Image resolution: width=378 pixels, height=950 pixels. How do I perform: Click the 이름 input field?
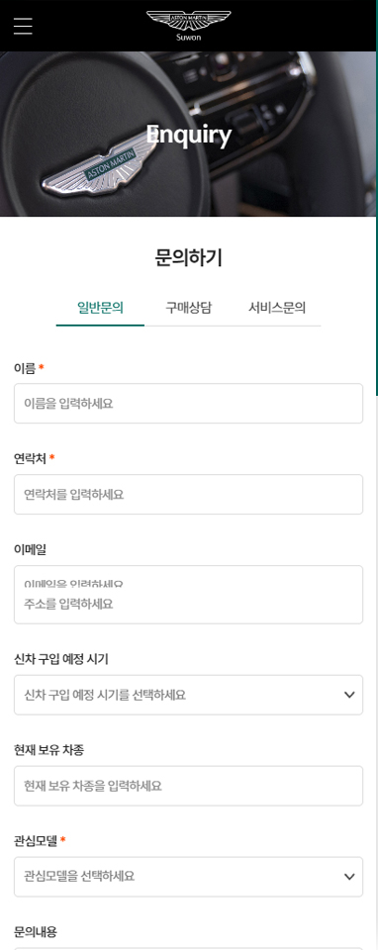click(x=188, y=404)
